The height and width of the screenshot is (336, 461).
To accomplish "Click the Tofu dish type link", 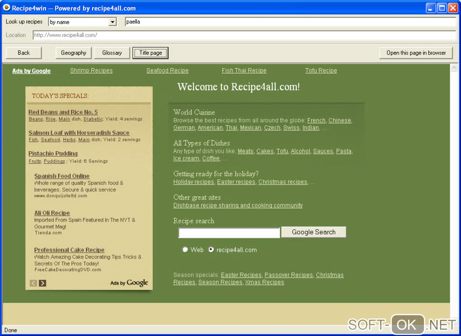I will point(282,151).
